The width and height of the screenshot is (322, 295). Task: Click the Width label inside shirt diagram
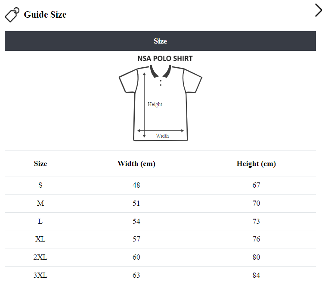162,136
